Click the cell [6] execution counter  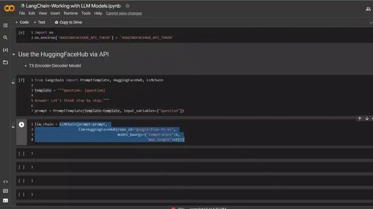click(x=22, y=33)
